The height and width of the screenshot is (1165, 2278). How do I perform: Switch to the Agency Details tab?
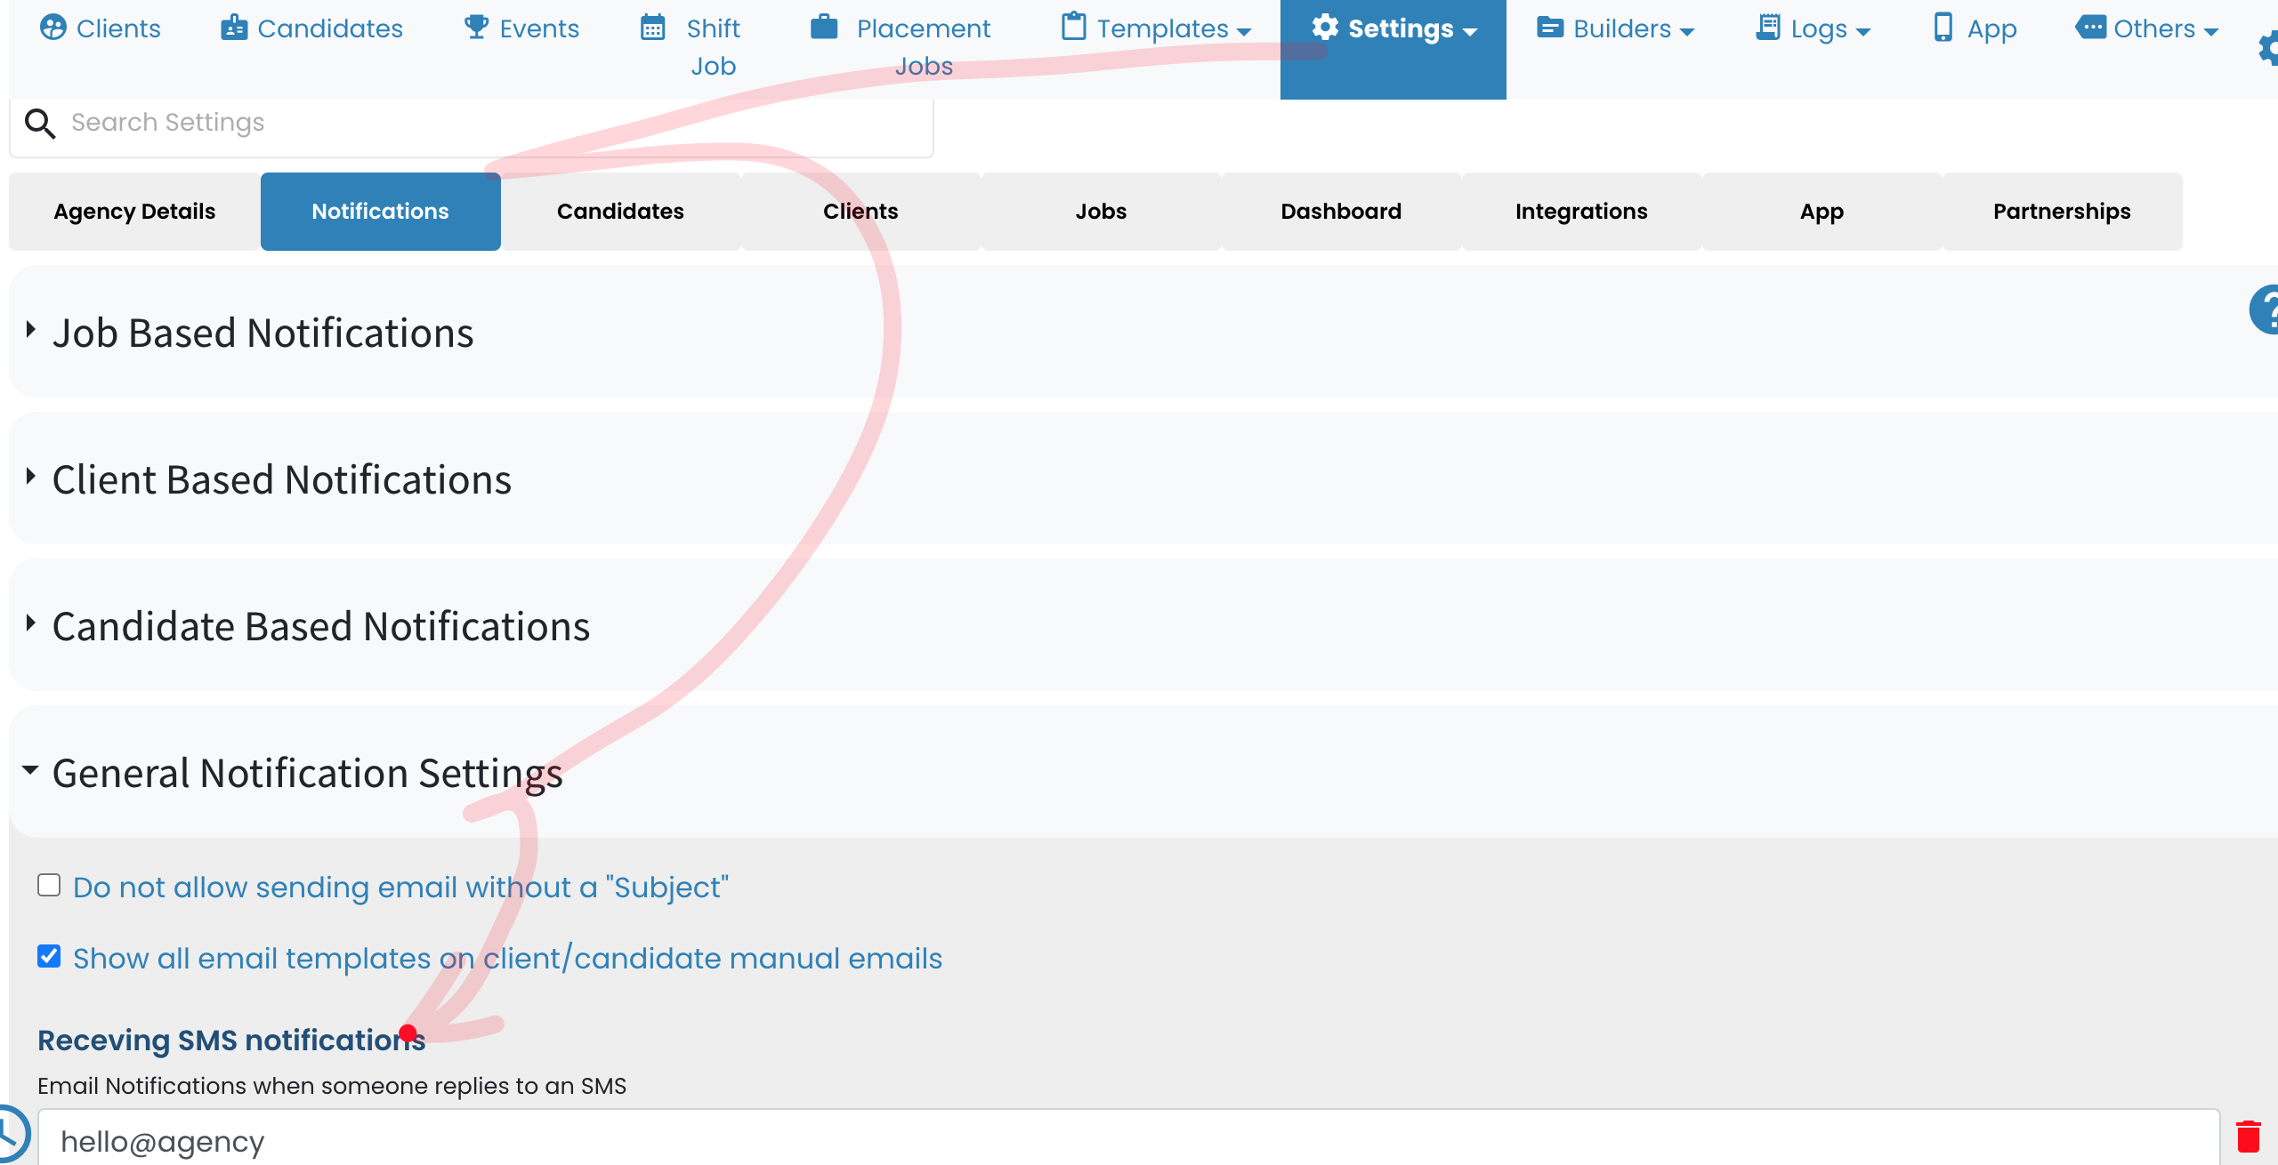(134, 212)
